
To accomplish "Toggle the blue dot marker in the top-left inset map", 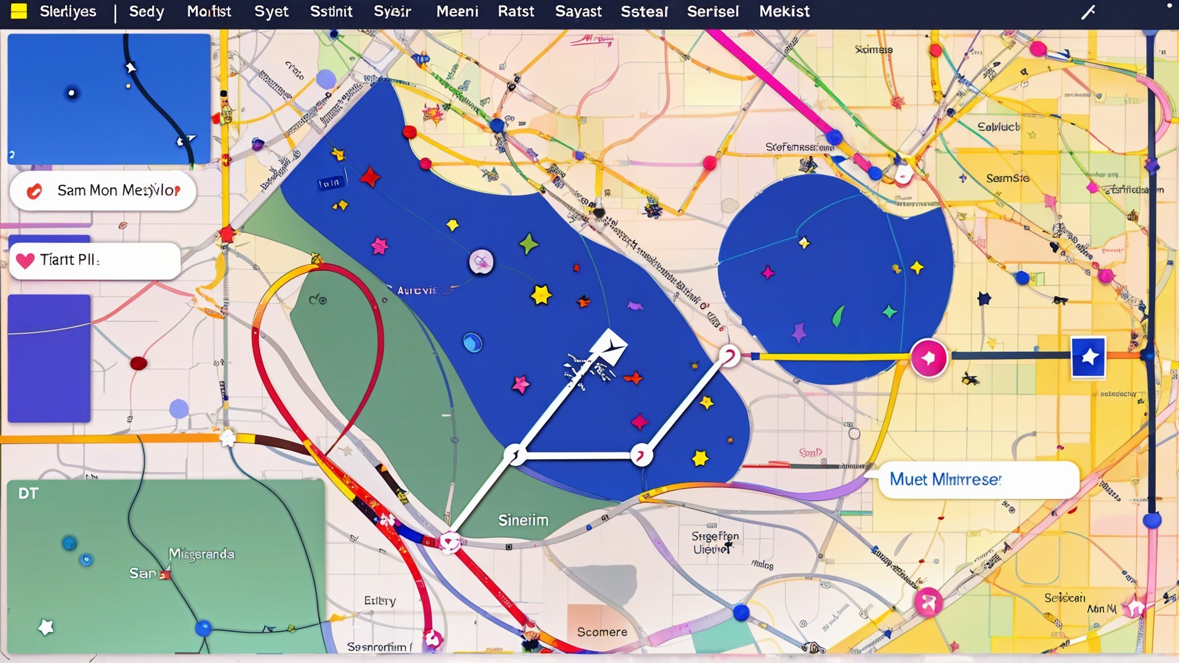I will tap(72, 93).
